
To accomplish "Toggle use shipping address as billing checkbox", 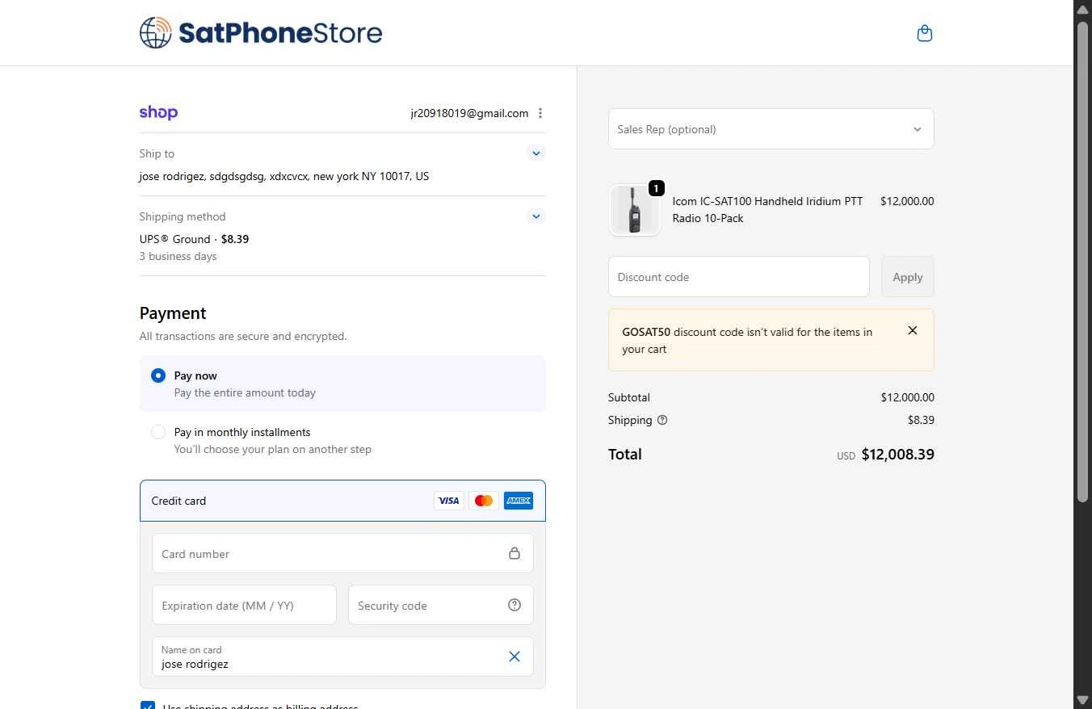I will point(148,706).
